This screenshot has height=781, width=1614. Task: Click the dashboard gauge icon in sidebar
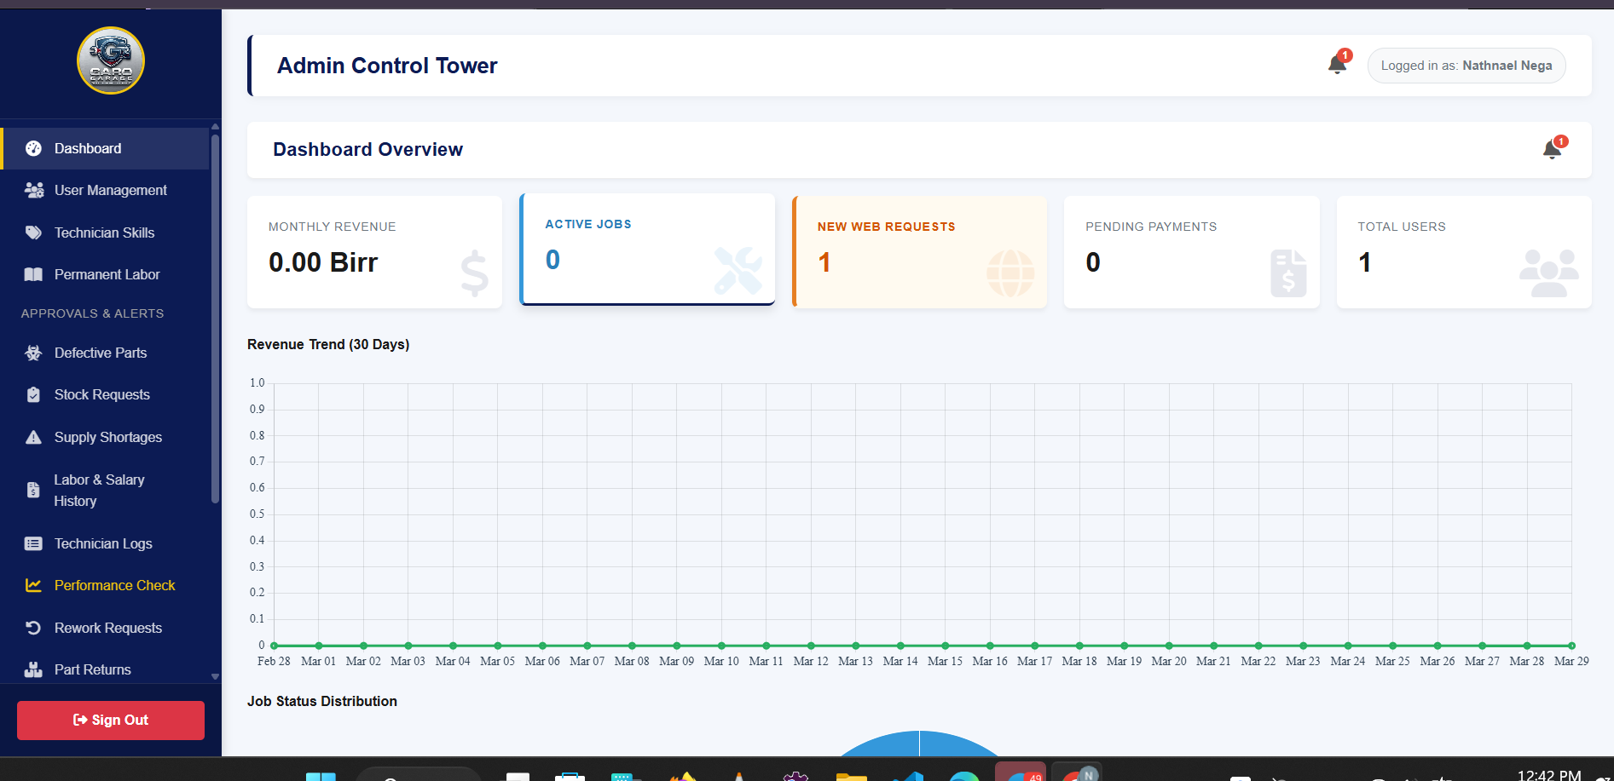(x=33, y=148)
